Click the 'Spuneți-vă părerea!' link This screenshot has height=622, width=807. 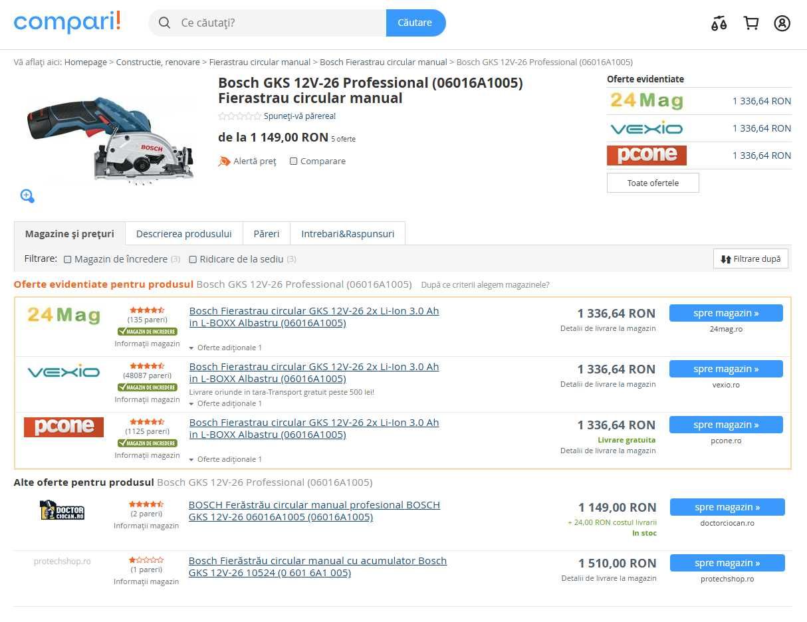pos(300,116)
